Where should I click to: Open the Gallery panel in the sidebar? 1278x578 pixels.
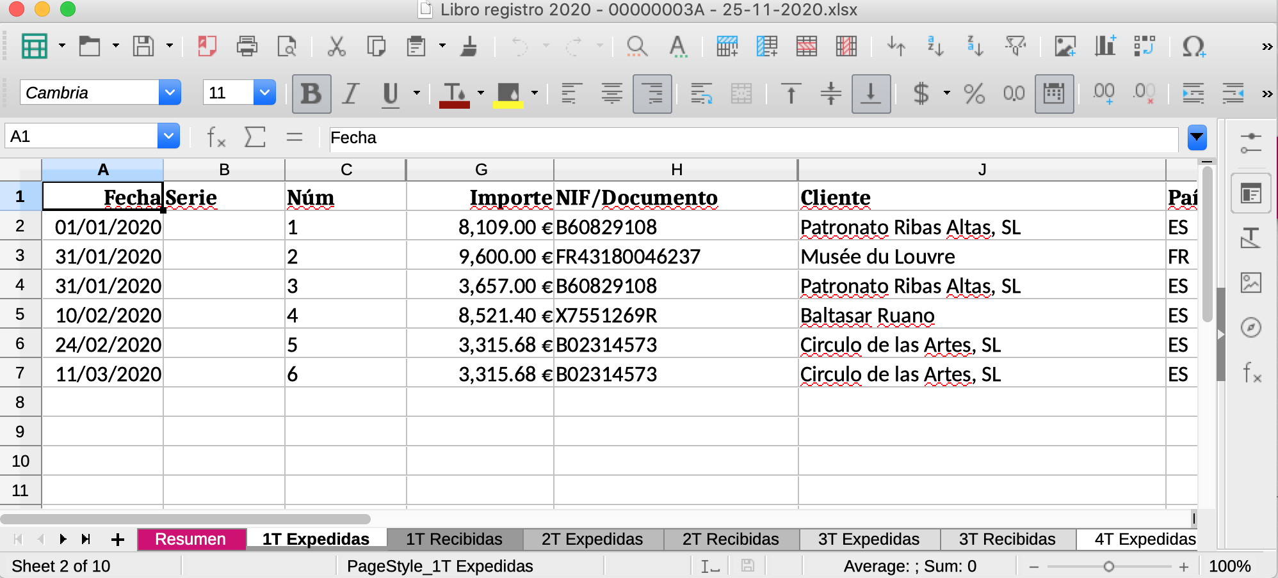point(1249,284)
